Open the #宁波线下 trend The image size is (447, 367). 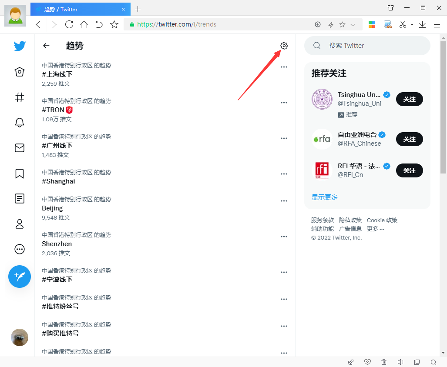tap(57, 280)
